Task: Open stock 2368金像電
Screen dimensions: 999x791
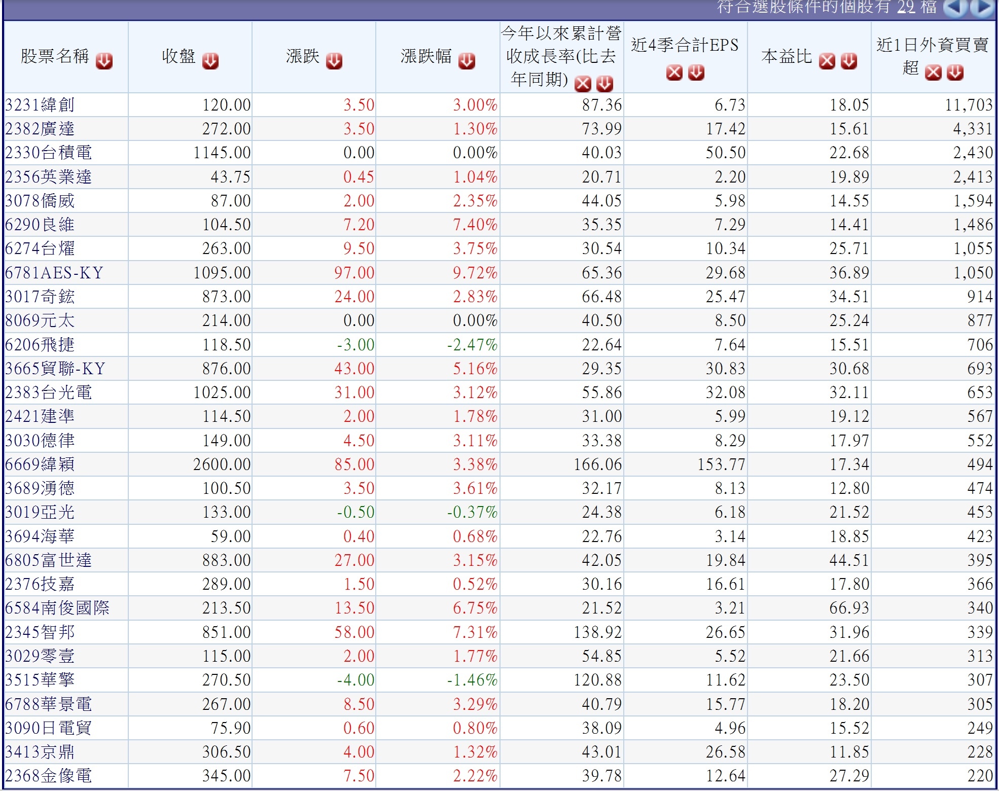Action: click(48, 776)
